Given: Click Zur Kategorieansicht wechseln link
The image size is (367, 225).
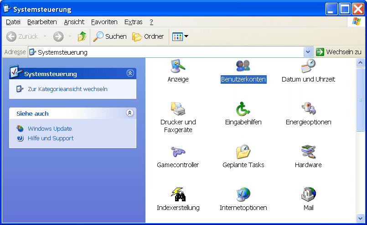Looking at the screenshot, I should coord(67,89).
